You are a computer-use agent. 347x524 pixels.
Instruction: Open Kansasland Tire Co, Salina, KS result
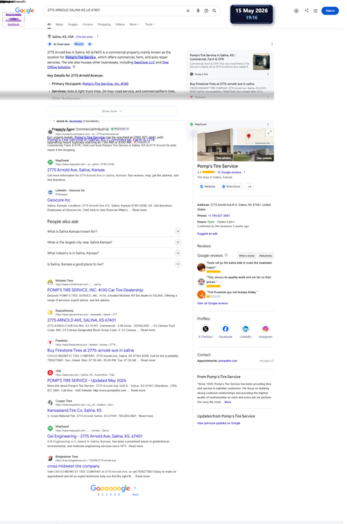pyautogui.click(x=74, y=411)
